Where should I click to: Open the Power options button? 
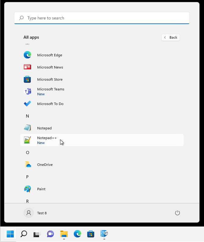click(x=177, y=213)
